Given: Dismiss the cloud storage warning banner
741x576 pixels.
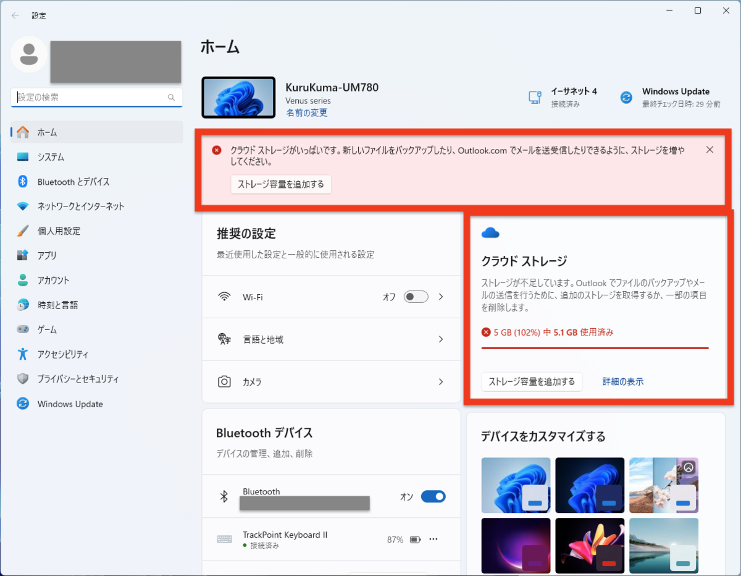Looking at the screenshot, I should click(710, 150).
